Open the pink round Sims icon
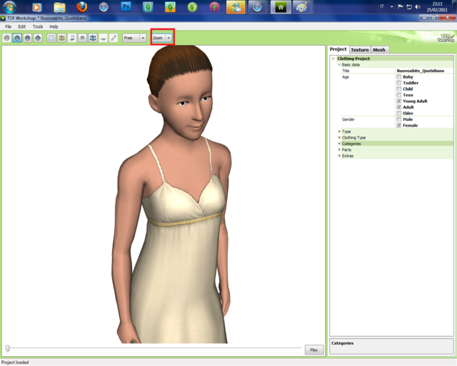Screen dimensions: 457x366 point(214,7)
